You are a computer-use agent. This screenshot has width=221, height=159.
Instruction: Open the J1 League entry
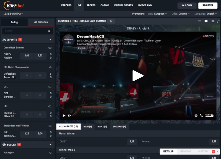click(9, 153)
